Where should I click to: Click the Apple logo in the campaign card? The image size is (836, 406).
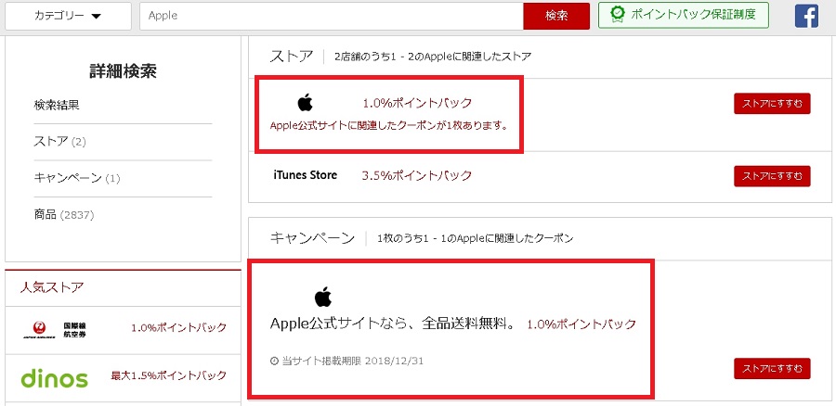coord(323,297)
